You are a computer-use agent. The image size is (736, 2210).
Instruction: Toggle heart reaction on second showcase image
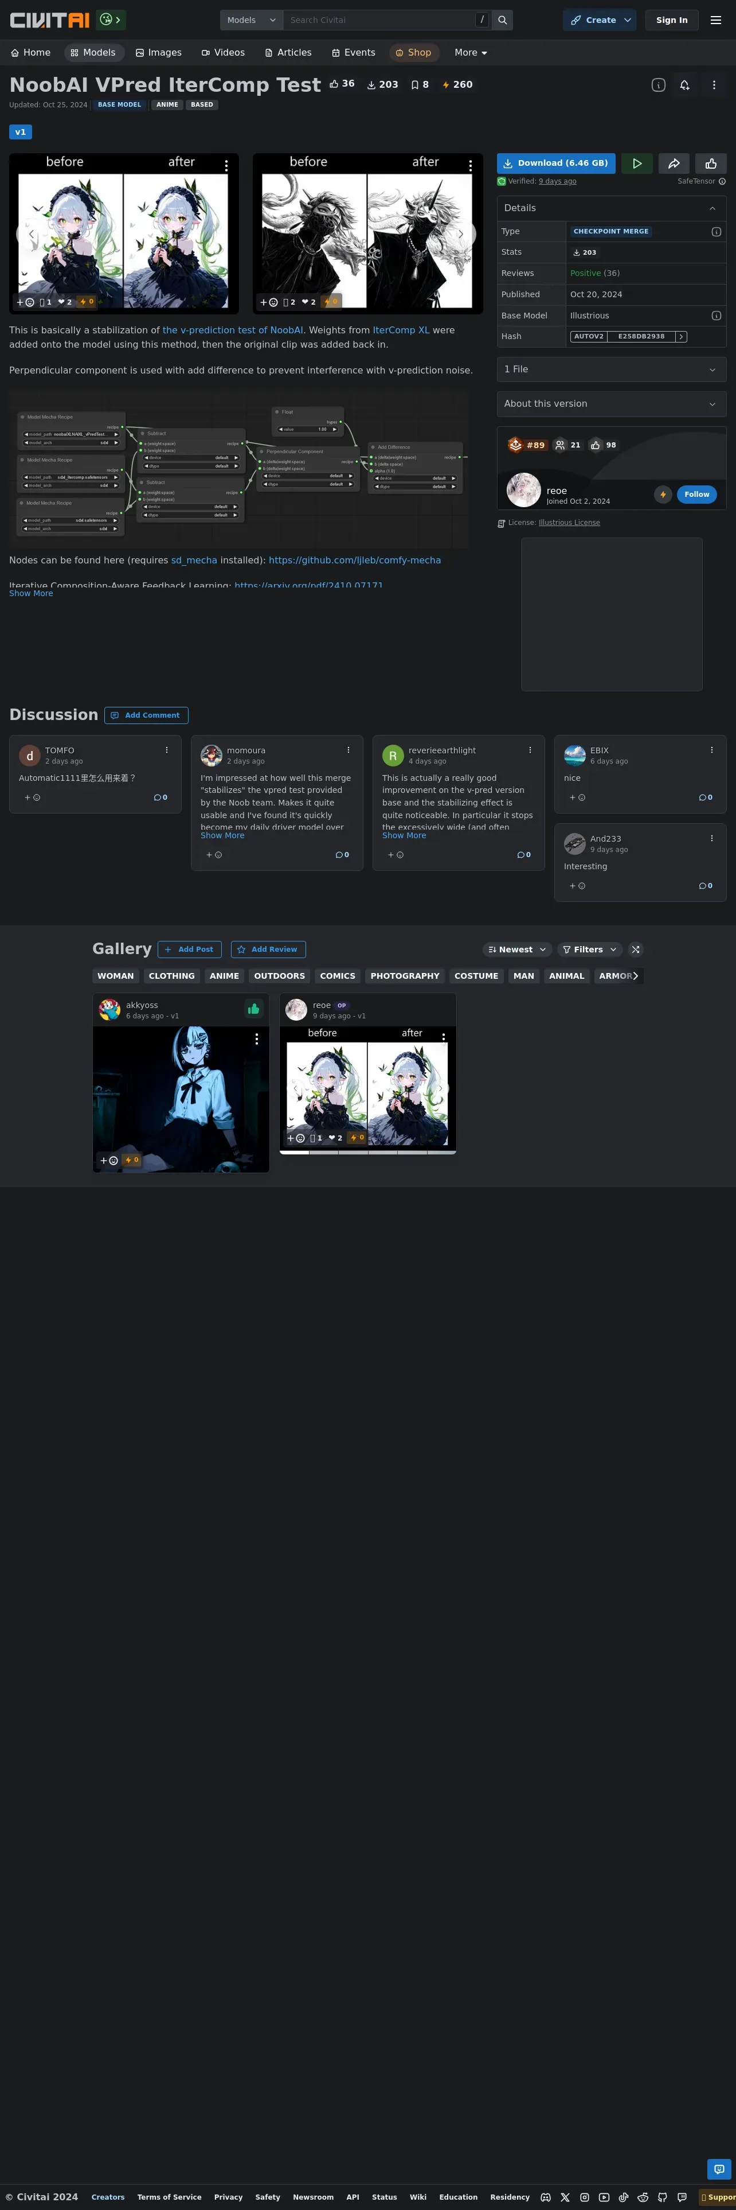[308, 302]
